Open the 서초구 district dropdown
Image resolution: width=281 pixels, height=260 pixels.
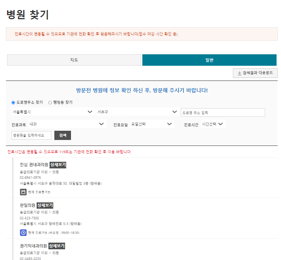tap(138, 112)
